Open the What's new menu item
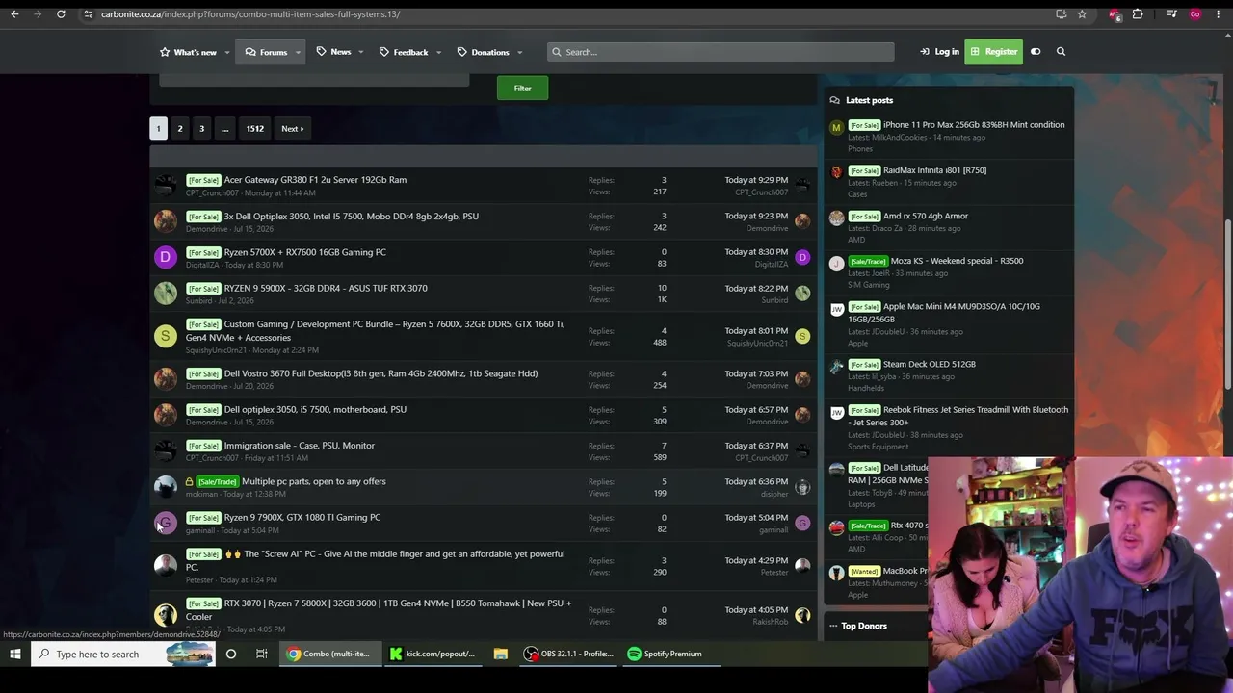1233x693 pixels. (188, 52)
